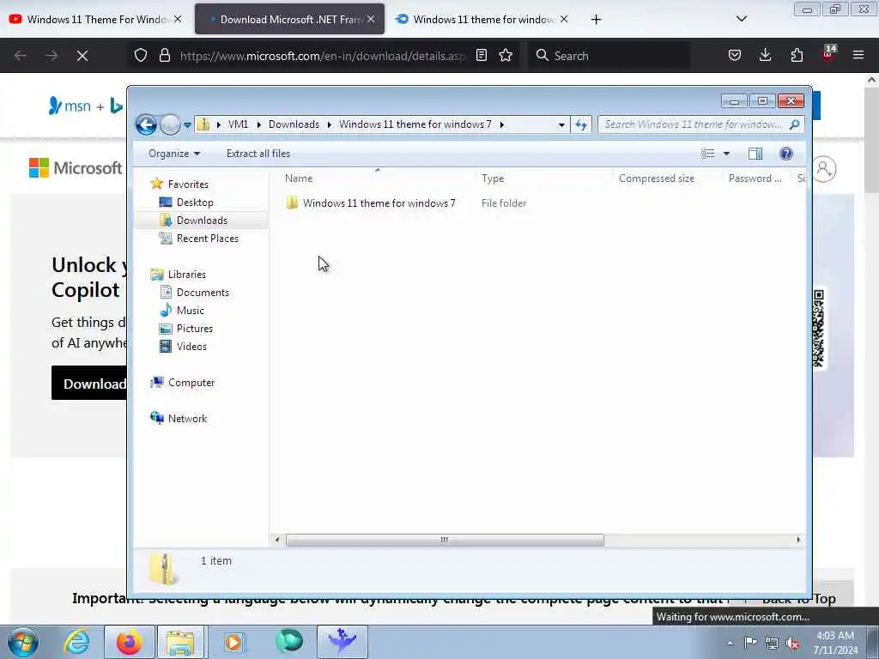
Task: Open Internet Explorer from the taskbar
Action: [x=76, y=642]
